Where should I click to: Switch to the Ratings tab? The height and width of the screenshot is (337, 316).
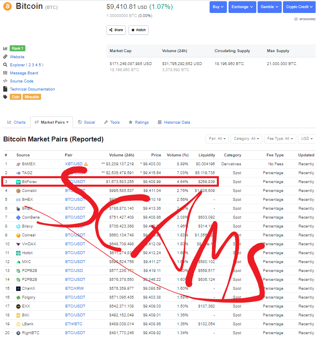pos(139,122)
